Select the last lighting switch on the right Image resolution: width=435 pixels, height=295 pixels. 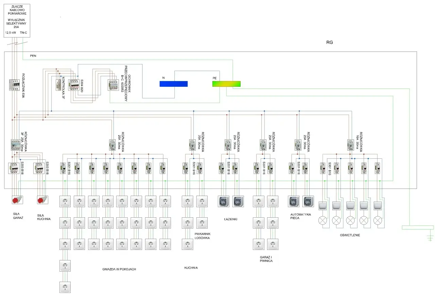tap(378, 205)
